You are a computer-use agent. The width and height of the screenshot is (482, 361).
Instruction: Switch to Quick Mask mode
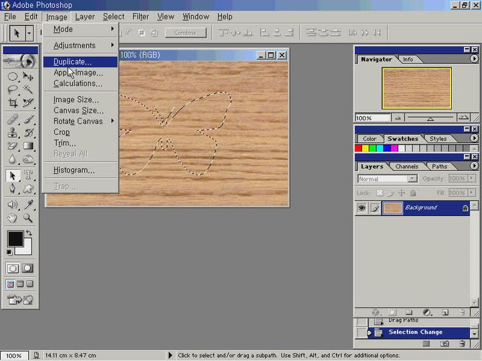click(x=27, y=268)
